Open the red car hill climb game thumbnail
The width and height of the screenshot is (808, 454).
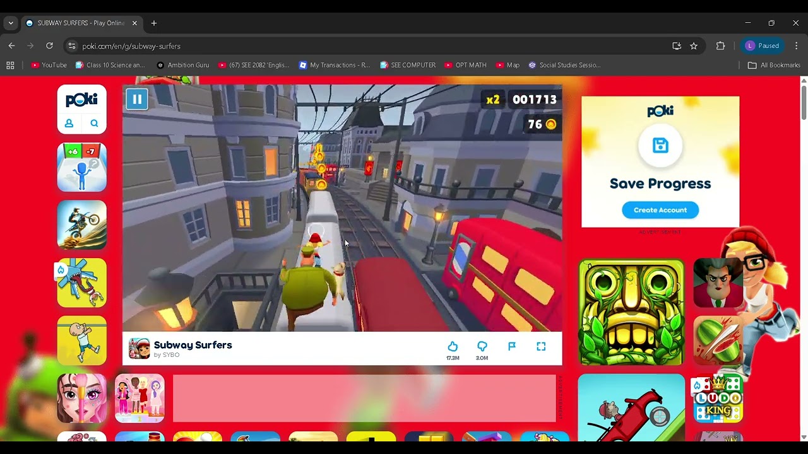[x=631, y=408]
